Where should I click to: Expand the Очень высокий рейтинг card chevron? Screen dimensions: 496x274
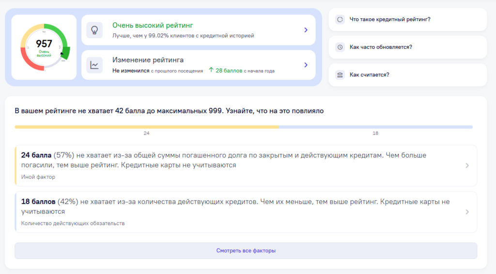pos(306,30)
